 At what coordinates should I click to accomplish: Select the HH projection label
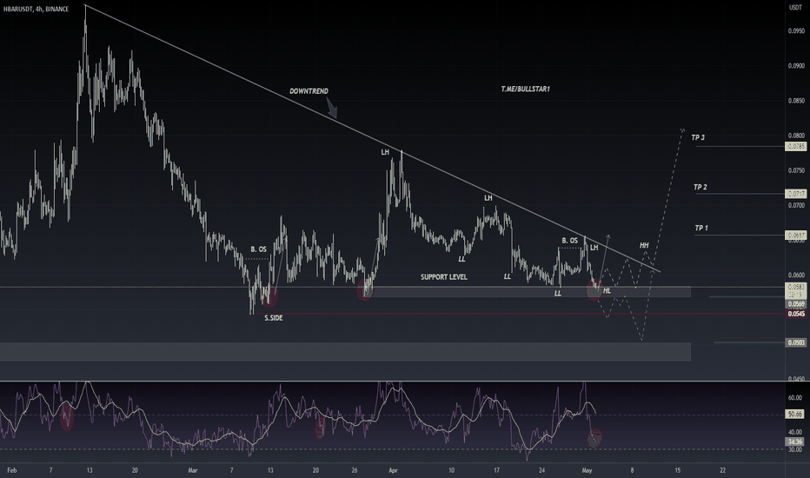644,245
